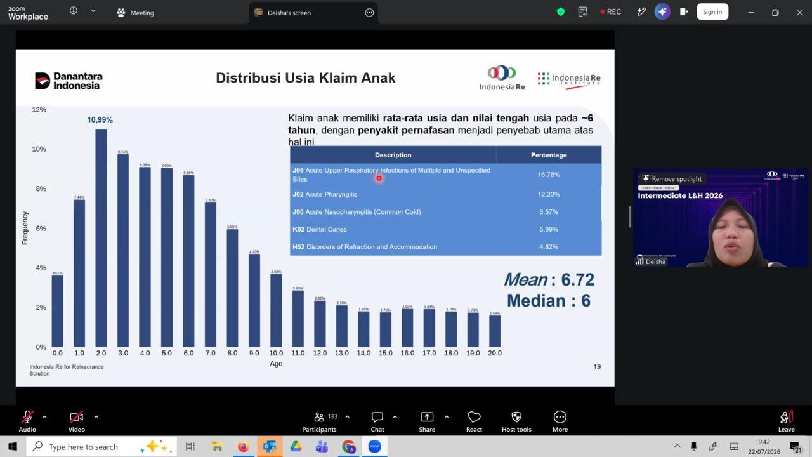
Task: Open Microsoft Teams from taskbar
Action: (x=322, y=447)
